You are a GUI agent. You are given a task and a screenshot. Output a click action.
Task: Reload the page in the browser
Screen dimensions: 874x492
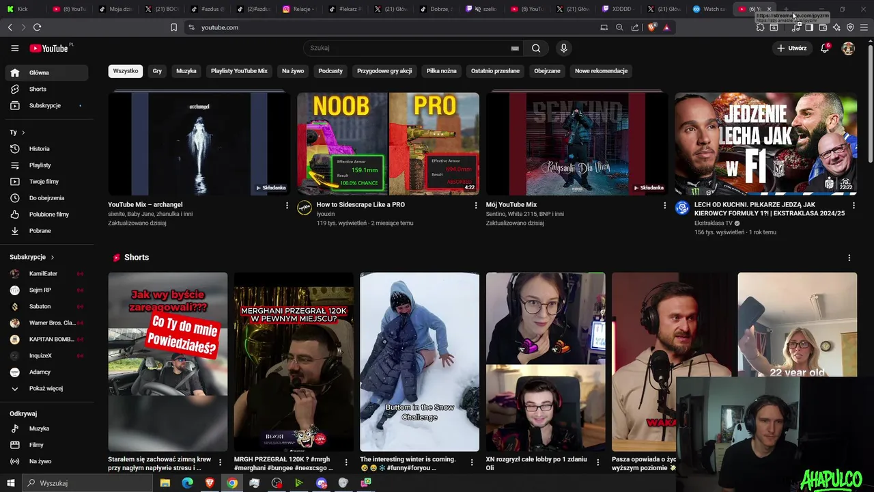pos(37,27)
